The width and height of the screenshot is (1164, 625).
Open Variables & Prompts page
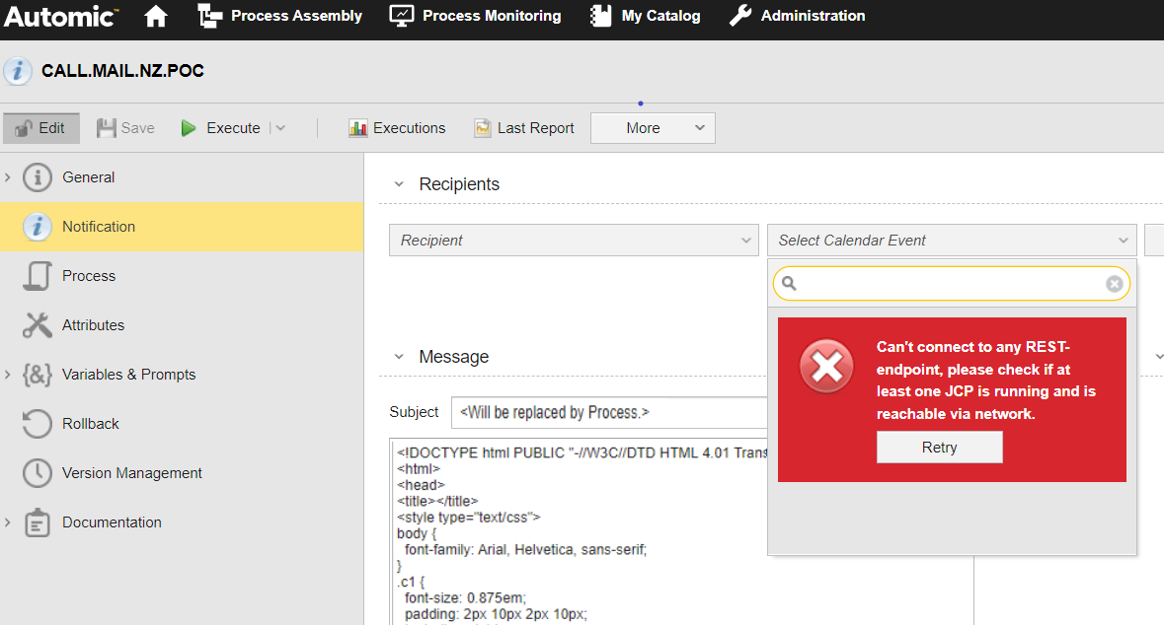pos(128,375)
